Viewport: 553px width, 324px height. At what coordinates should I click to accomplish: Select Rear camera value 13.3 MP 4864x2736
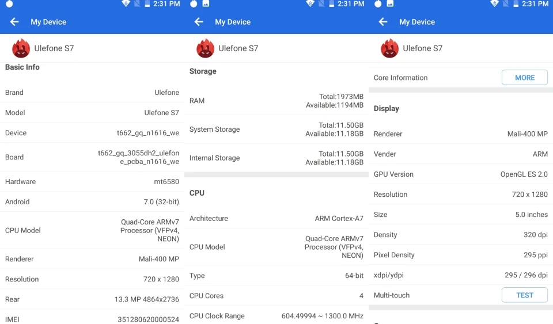(x=147, y=299)
